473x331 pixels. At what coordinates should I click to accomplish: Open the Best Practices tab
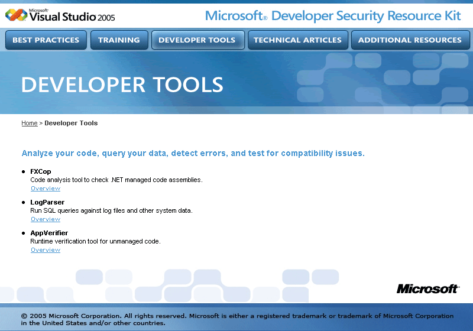[x=46, y=40]
